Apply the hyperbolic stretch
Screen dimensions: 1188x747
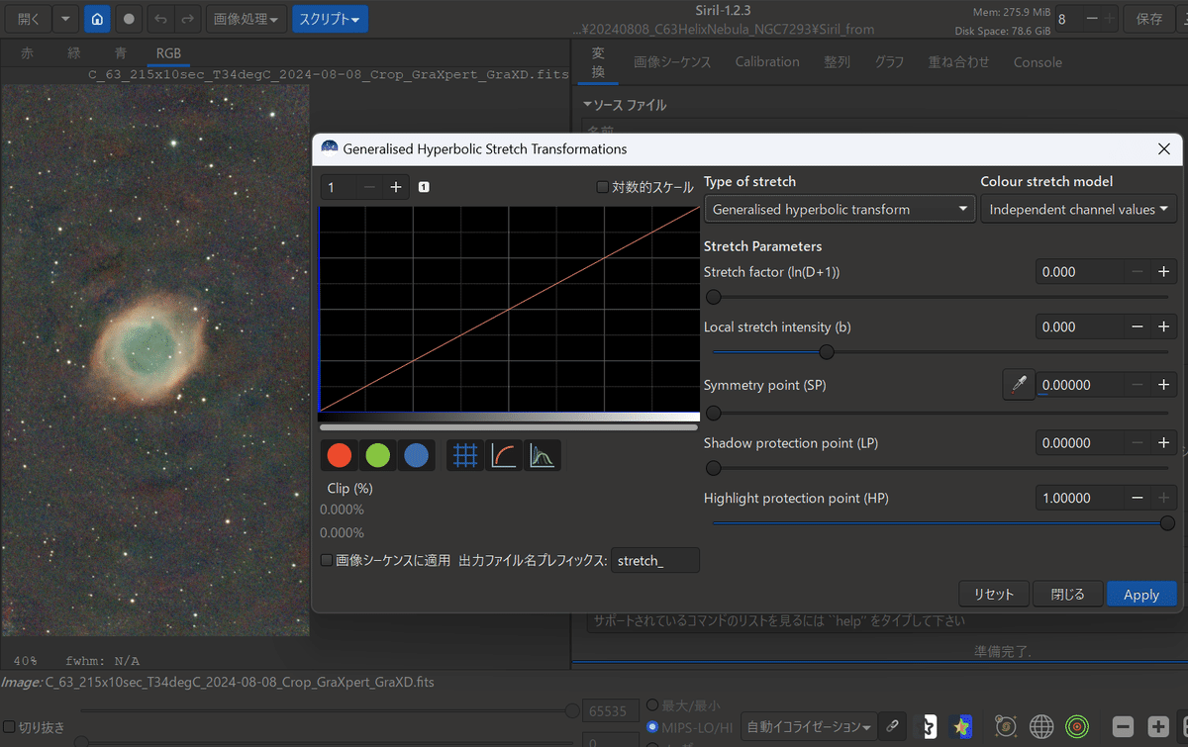[1141, 595]
